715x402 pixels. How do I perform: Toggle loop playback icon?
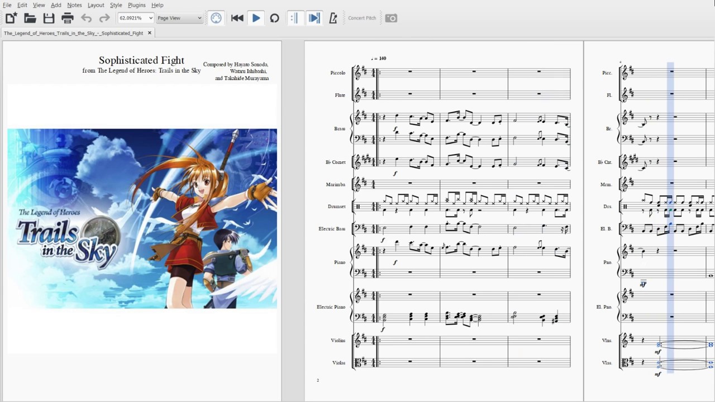274,18
